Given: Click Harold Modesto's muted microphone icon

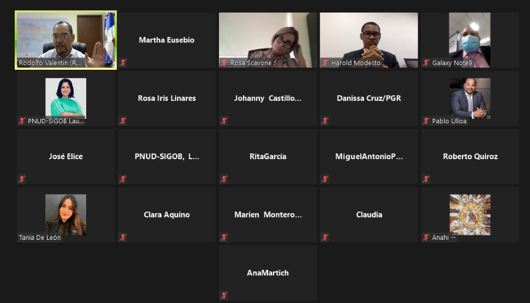Looking at the screenshot, I should pyautogui.click(x=325, y=63).
